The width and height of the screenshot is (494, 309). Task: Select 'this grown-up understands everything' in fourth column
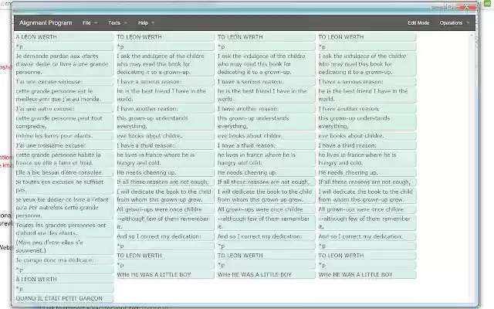pos(367,122)
